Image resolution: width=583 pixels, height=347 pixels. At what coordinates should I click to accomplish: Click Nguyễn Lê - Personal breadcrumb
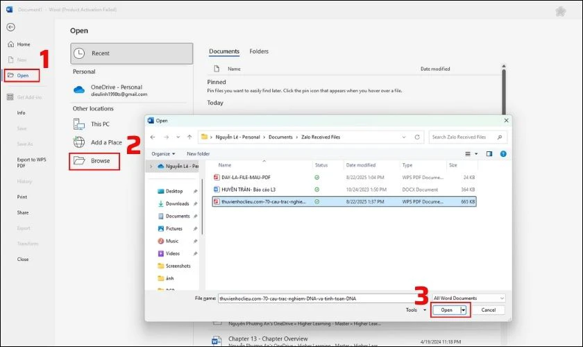click(237, 137)
